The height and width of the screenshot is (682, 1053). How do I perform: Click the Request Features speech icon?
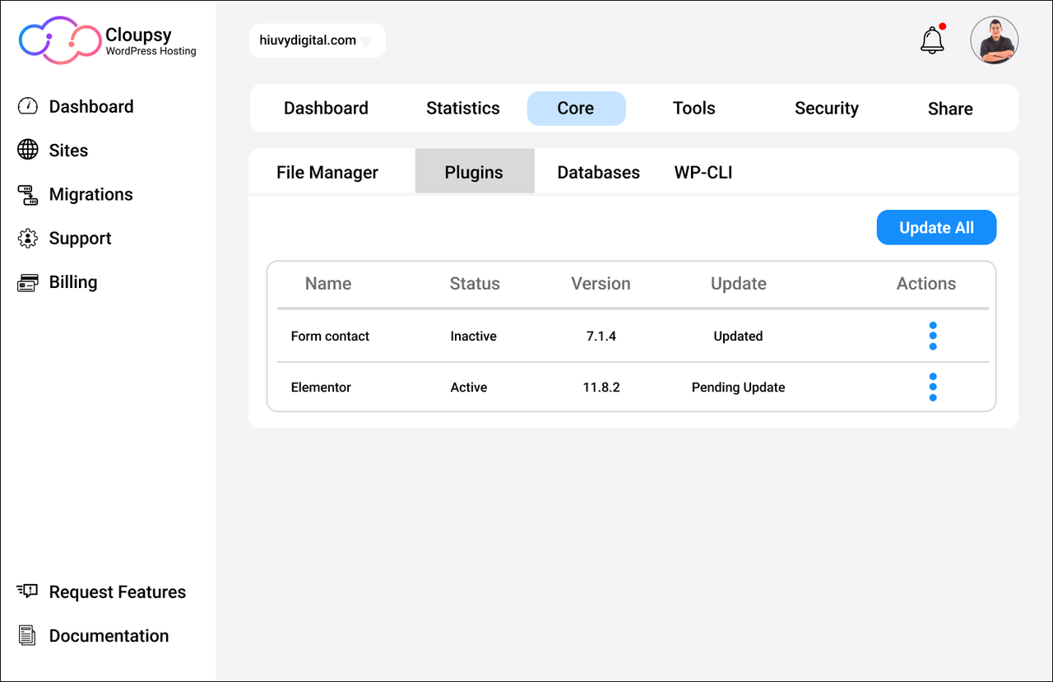click(27, 591)
